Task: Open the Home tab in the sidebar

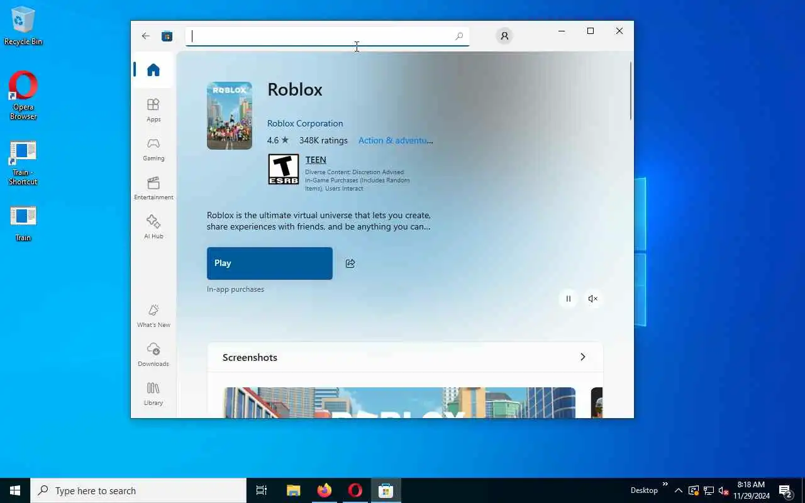Action: tap(153, 70)
